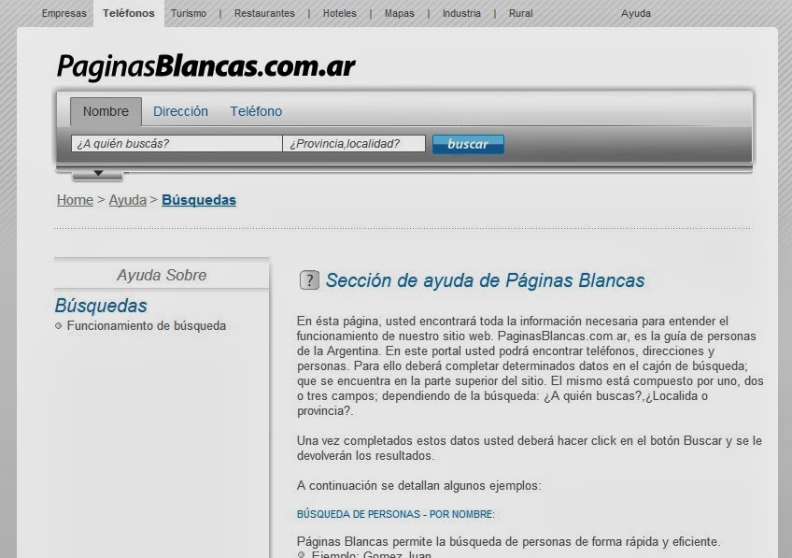Open 'Funcionamiento de búsqueda' sidebar item

tap(147, 326)
